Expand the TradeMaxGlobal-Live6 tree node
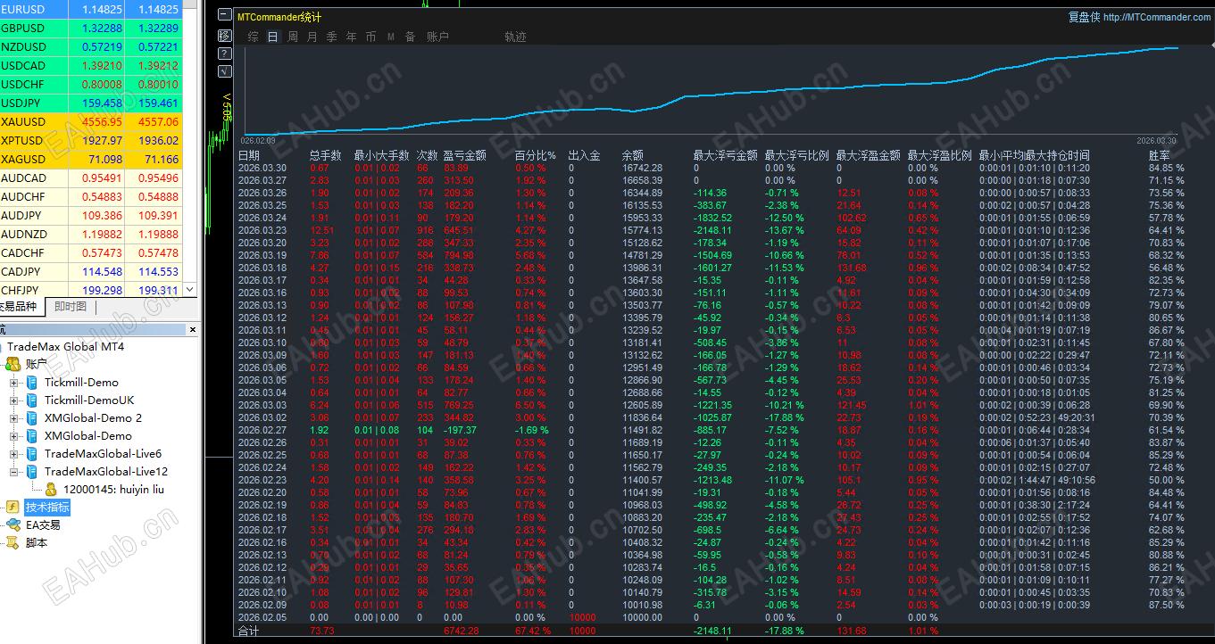The image size is (1215, 644). 14,454
